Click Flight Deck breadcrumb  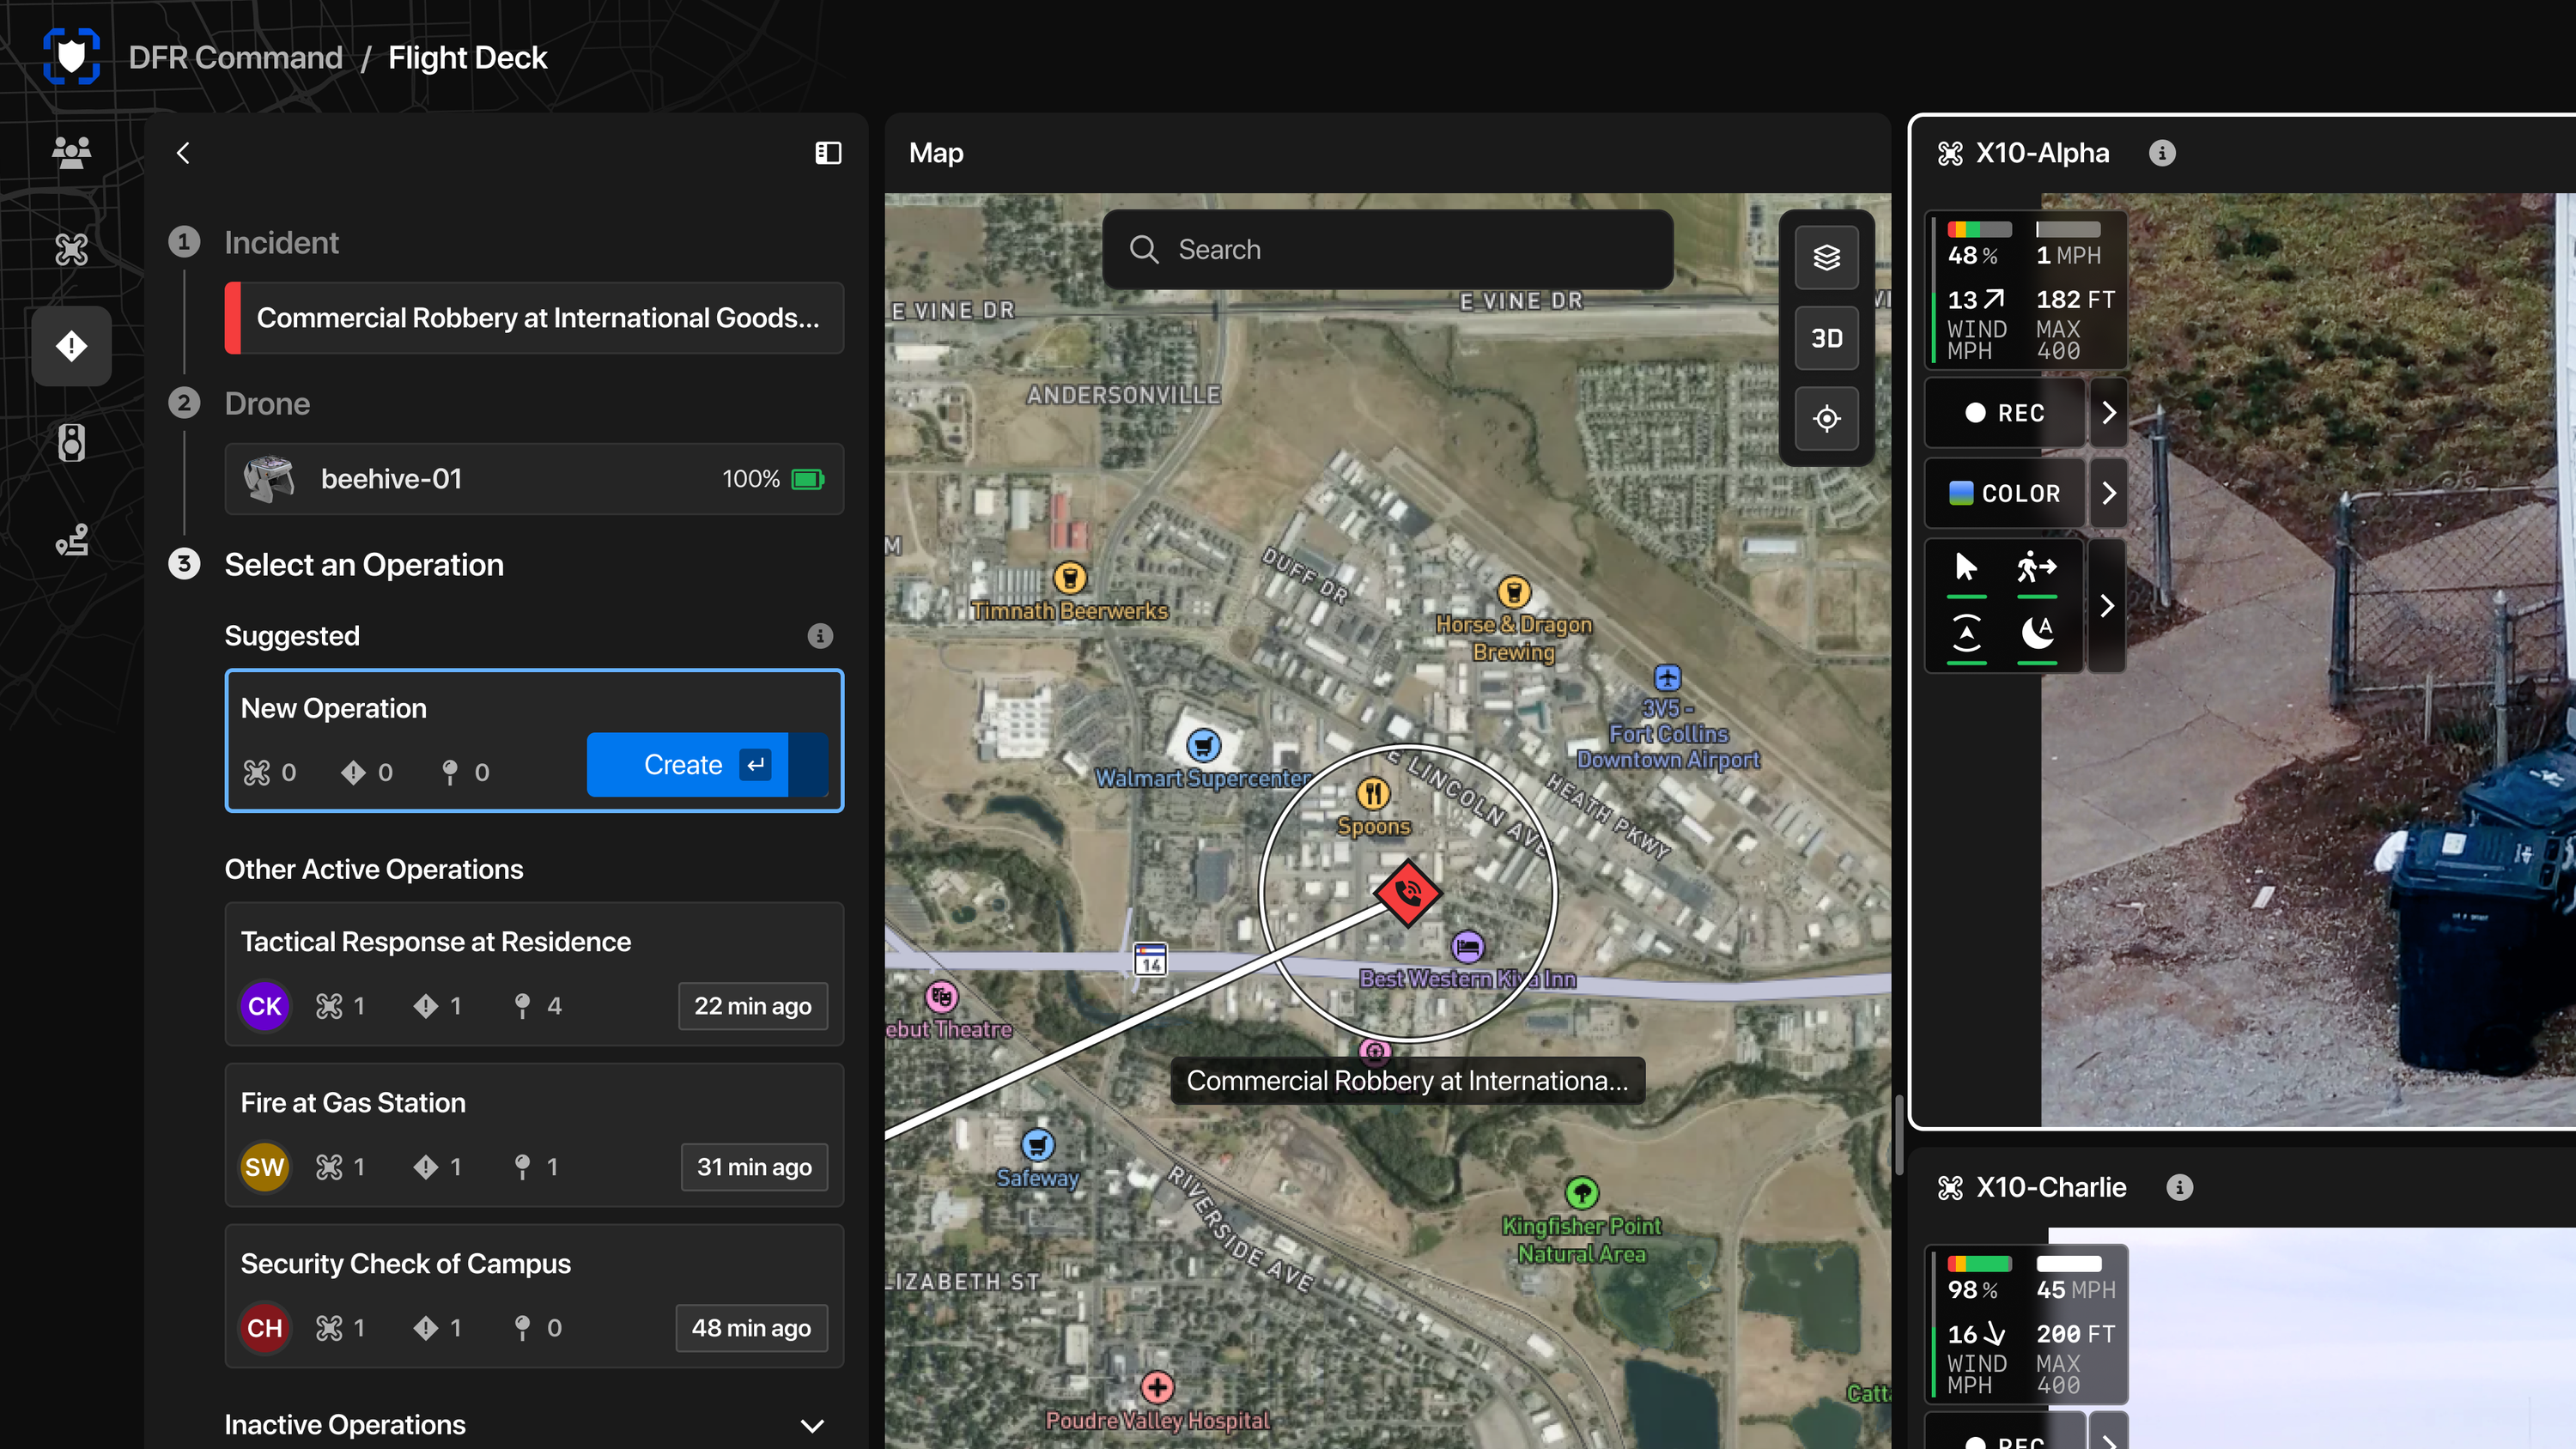click(x=467, y=57)
